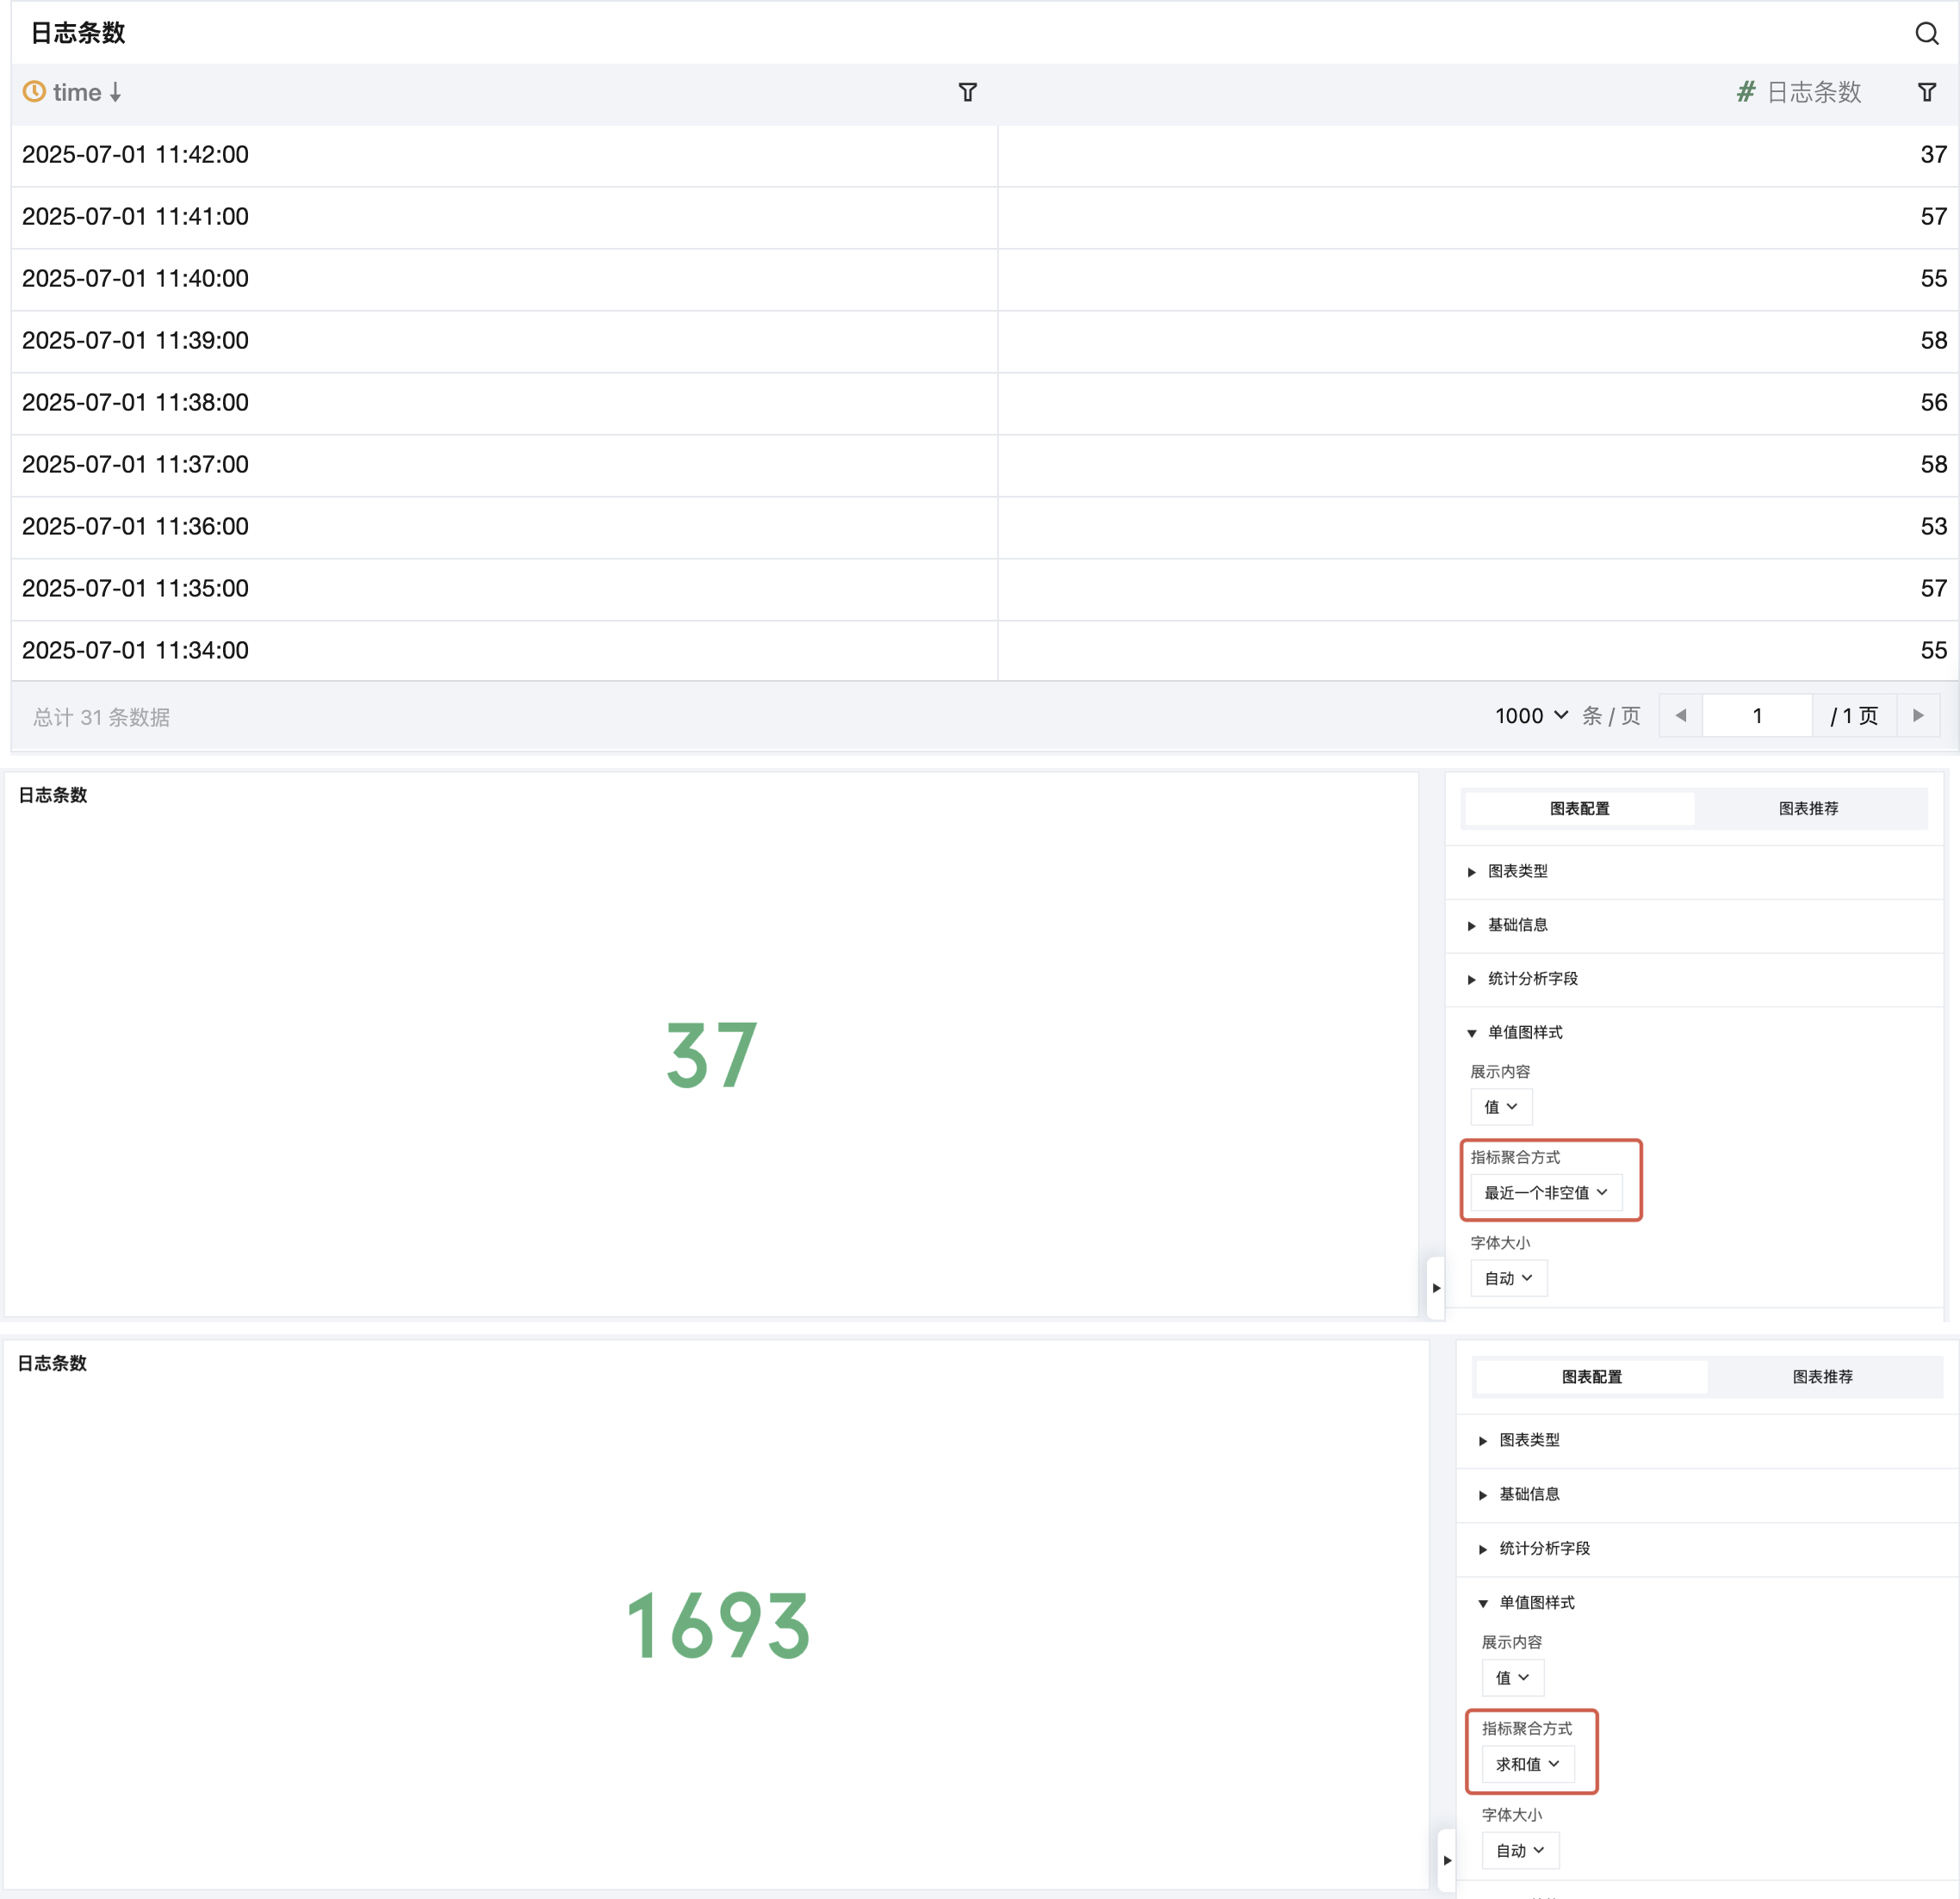
Task: Collapse the lower chart config side panel
Action: point(1447,1860)
